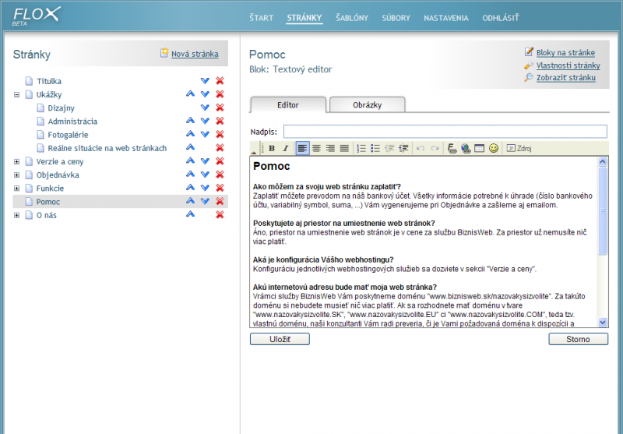Image resolution: width=623 pixels, height=434 pixels.
Task: Move Fotogalérie page up
Action: pyautogui.click(x=190, y=134)
